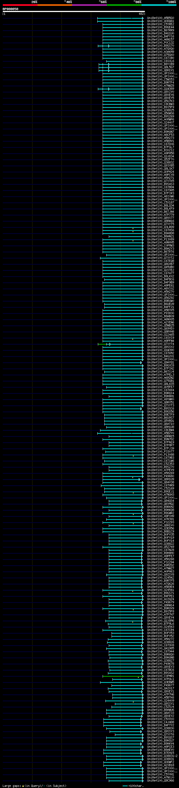179x788 pixels.
Task: Click the UniRef100_Q8RW15 label
Action: coord(160,436)
